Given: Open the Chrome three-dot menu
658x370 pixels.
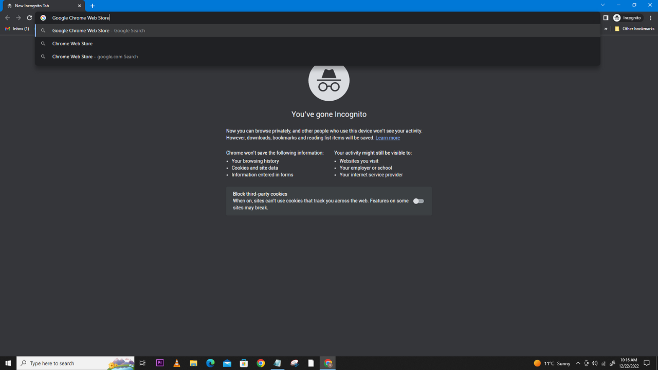Looking at the screenshot, I should [x=651, y=18].
